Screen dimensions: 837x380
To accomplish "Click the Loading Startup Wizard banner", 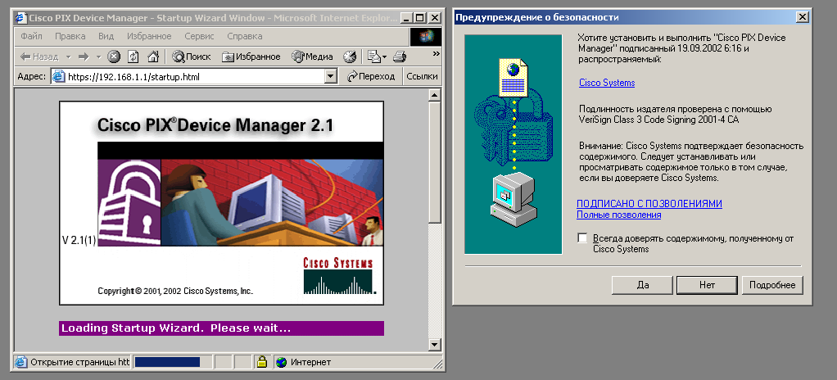I will [221, 328].
